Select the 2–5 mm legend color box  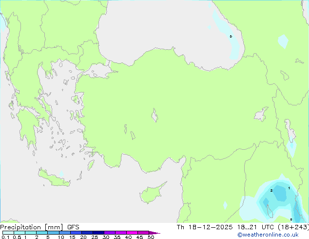[x=42, y=233]
